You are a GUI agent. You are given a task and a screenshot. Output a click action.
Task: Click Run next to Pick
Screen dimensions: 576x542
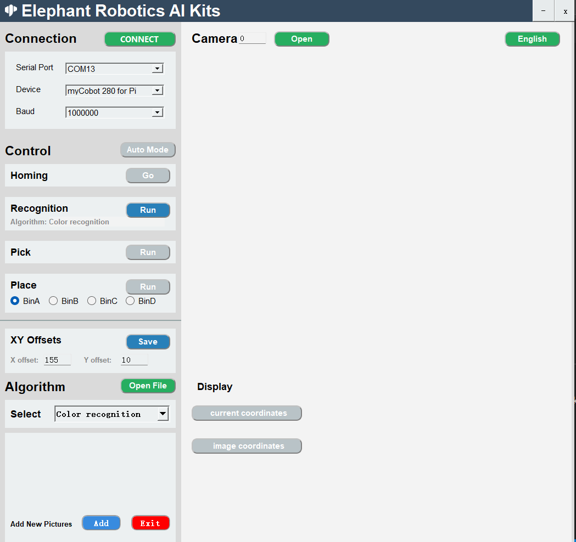148,252
